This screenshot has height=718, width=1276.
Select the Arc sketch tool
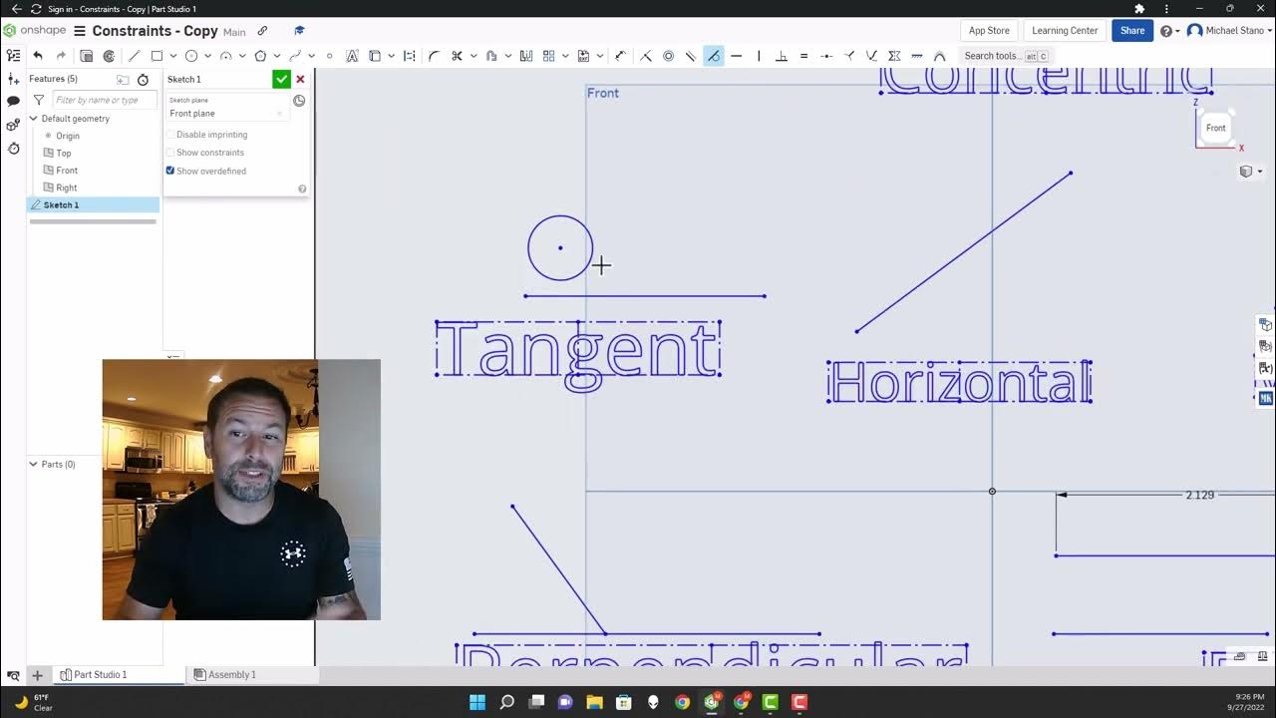tap(226, 56)
